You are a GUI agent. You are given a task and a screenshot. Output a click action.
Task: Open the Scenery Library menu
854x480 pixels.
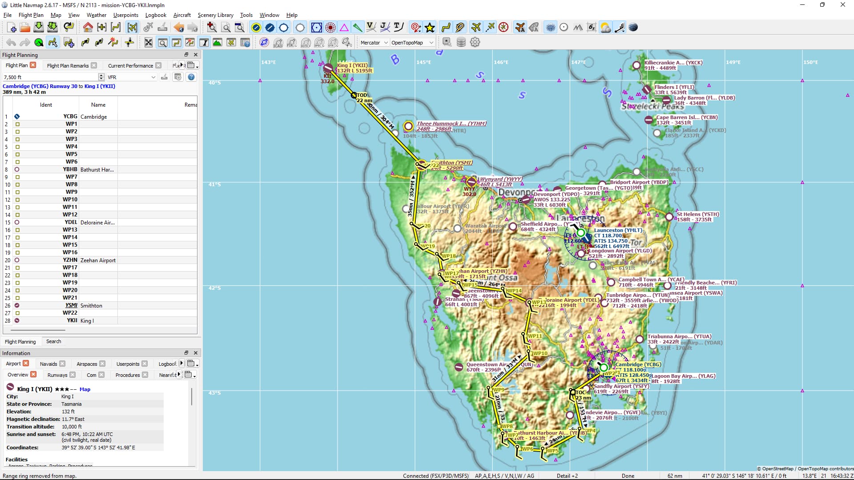215,15
